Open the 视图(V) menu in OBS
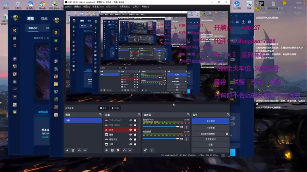Screen dimensions: 307x172 [87, 6]
